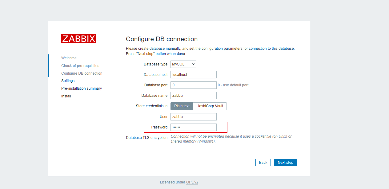
Task: Focus the User input field
Action: [x=194, y=117]
